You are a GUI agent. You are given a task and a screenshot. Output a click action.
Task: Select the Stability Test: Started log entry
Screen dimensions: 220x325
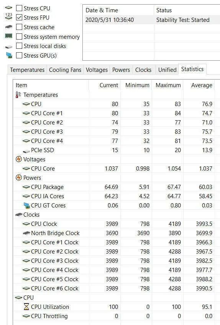coord(151,20)
